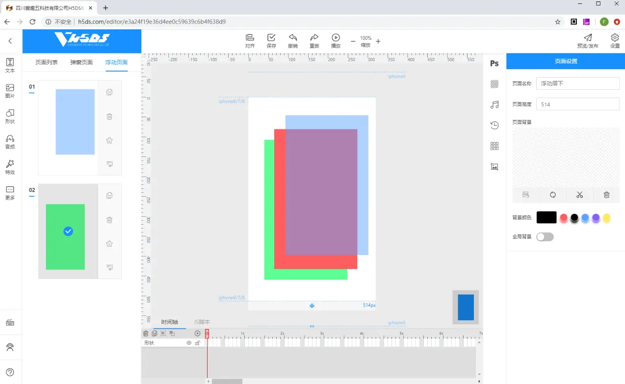Switch to the 浮动页面 tab
Viewport: 625px width, 384px height.
pyautogui.click(x=116, y=63)
